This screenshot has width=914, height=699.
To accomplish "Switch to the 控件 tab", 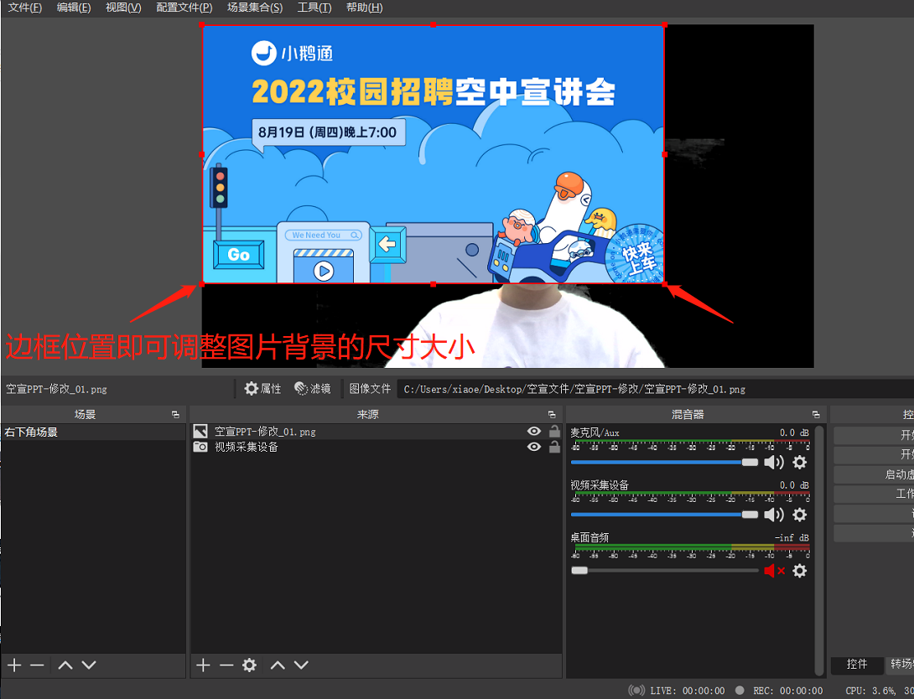I will coord(857,664).
